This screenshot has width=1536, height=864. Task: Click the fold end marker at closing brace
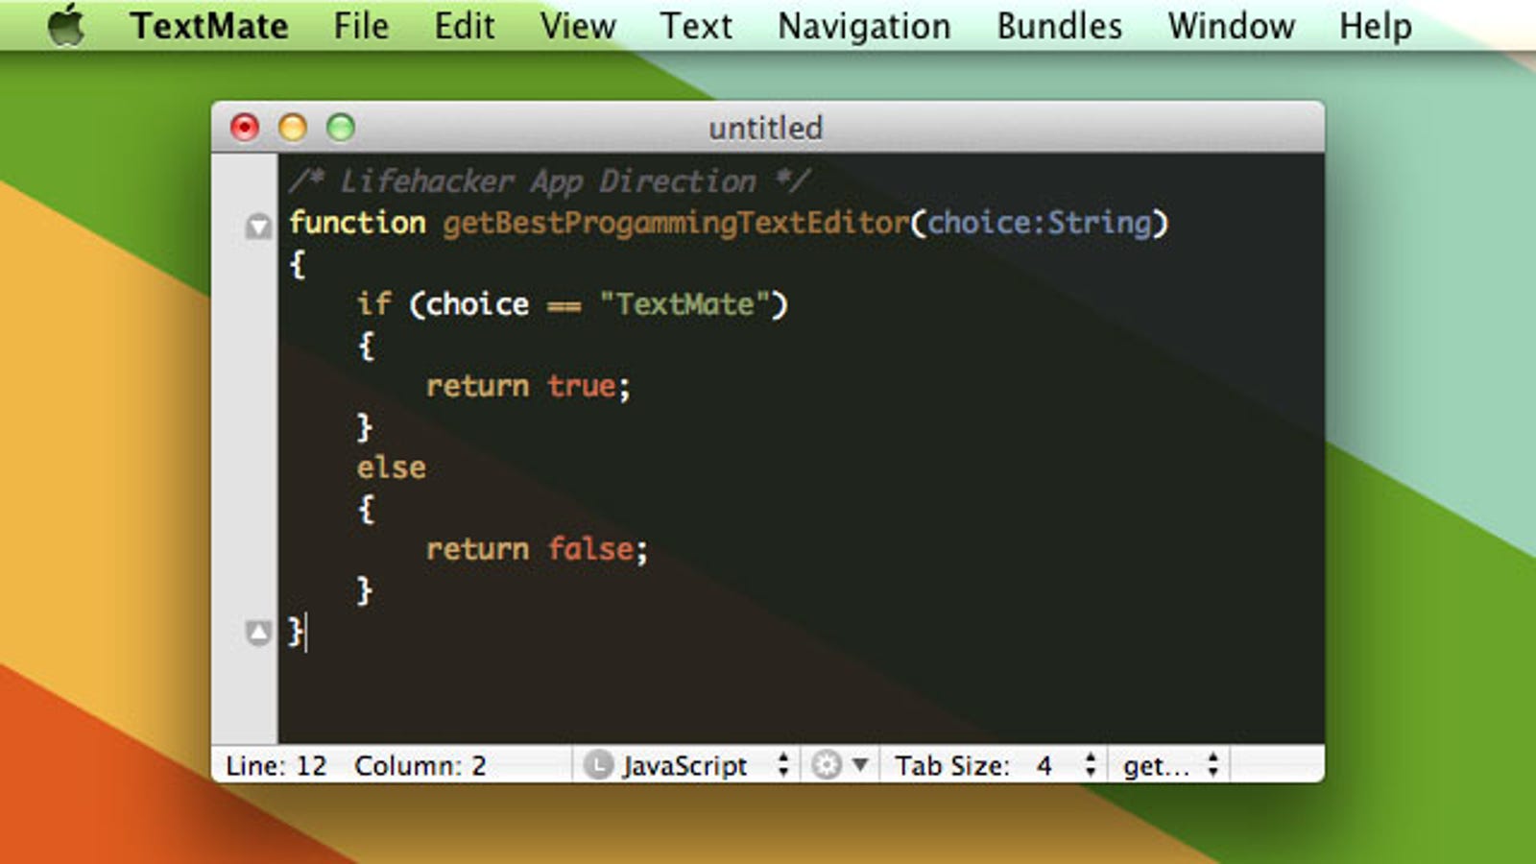(x=258, y=633)
